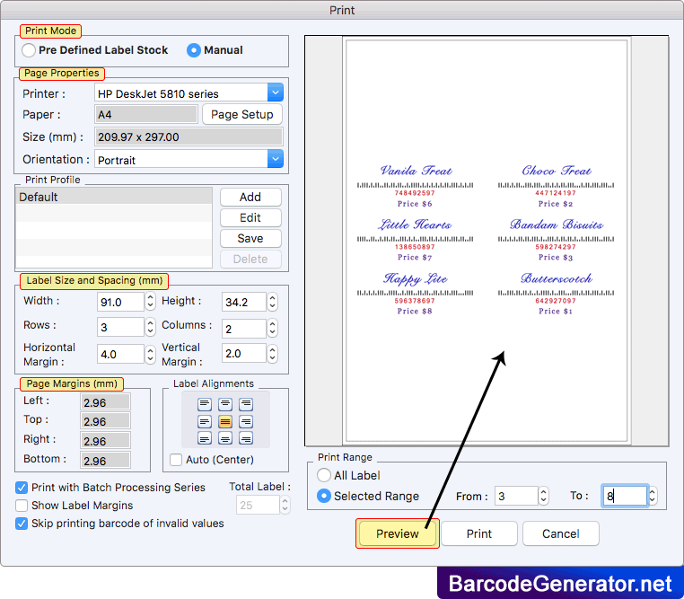Screen dimensions: 684x599
Task: Click the Height input field
Action: [244, 302]
